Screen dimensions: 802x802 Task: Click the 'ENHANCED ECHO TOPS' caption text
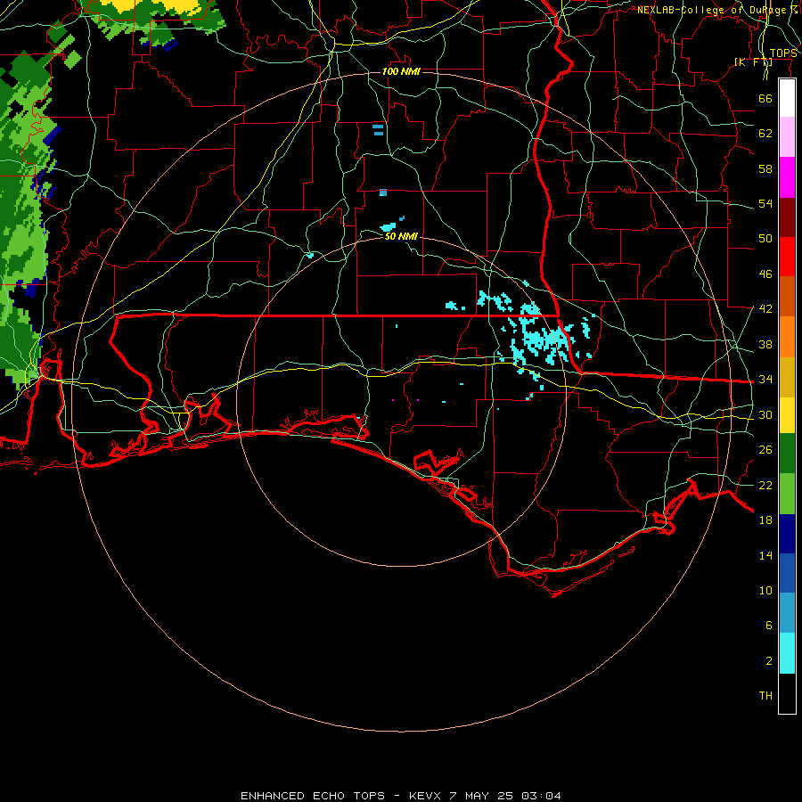click(313, 796)
